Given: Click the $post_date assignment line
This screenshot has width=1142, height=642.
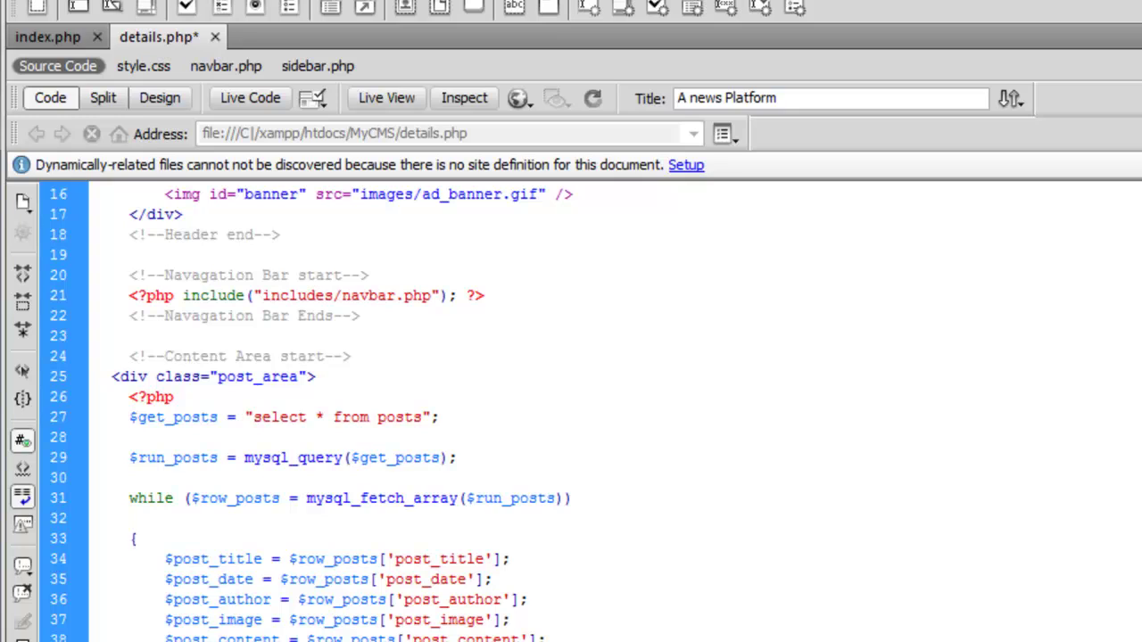Looking at the screenshot, I should coord(328,579).
